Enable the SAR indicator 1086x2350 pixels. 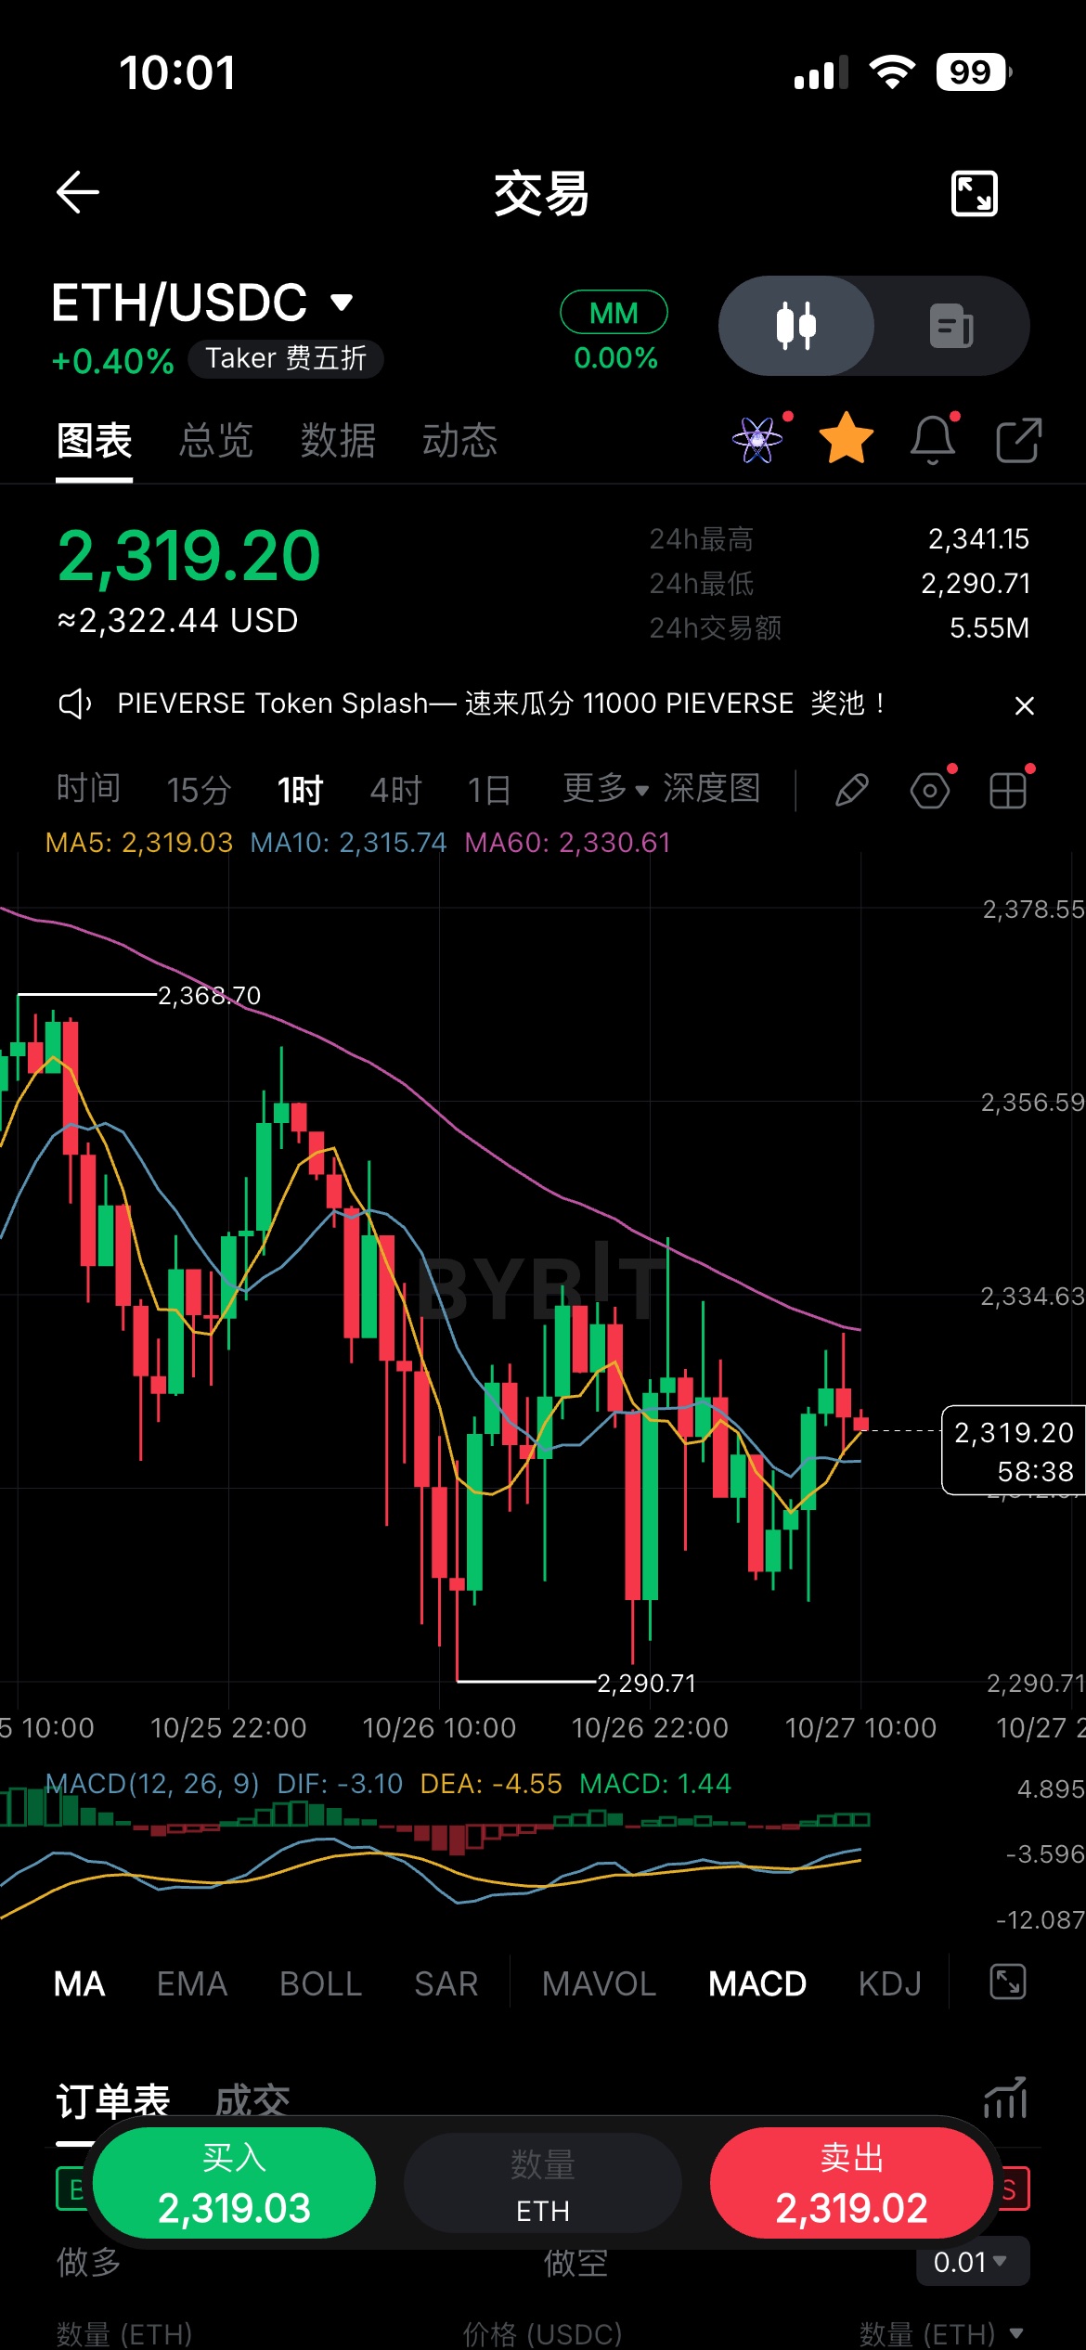coord(446,1983)
